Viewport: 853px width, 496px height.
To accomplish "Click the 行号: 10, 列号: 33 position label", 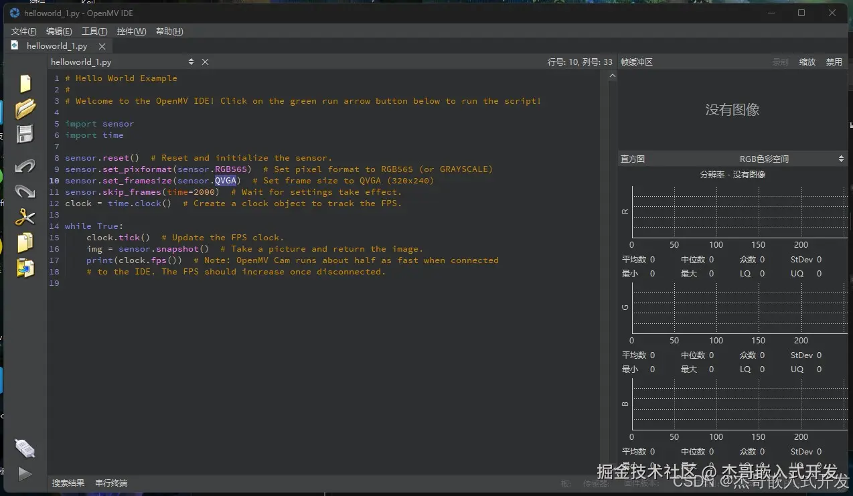I will point(580,62).
